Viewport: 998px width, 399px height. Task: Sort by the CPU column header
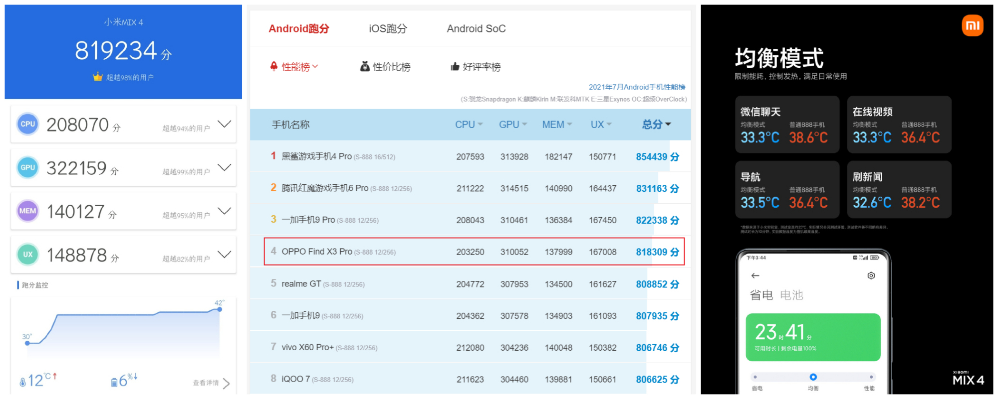pos(469,125)
